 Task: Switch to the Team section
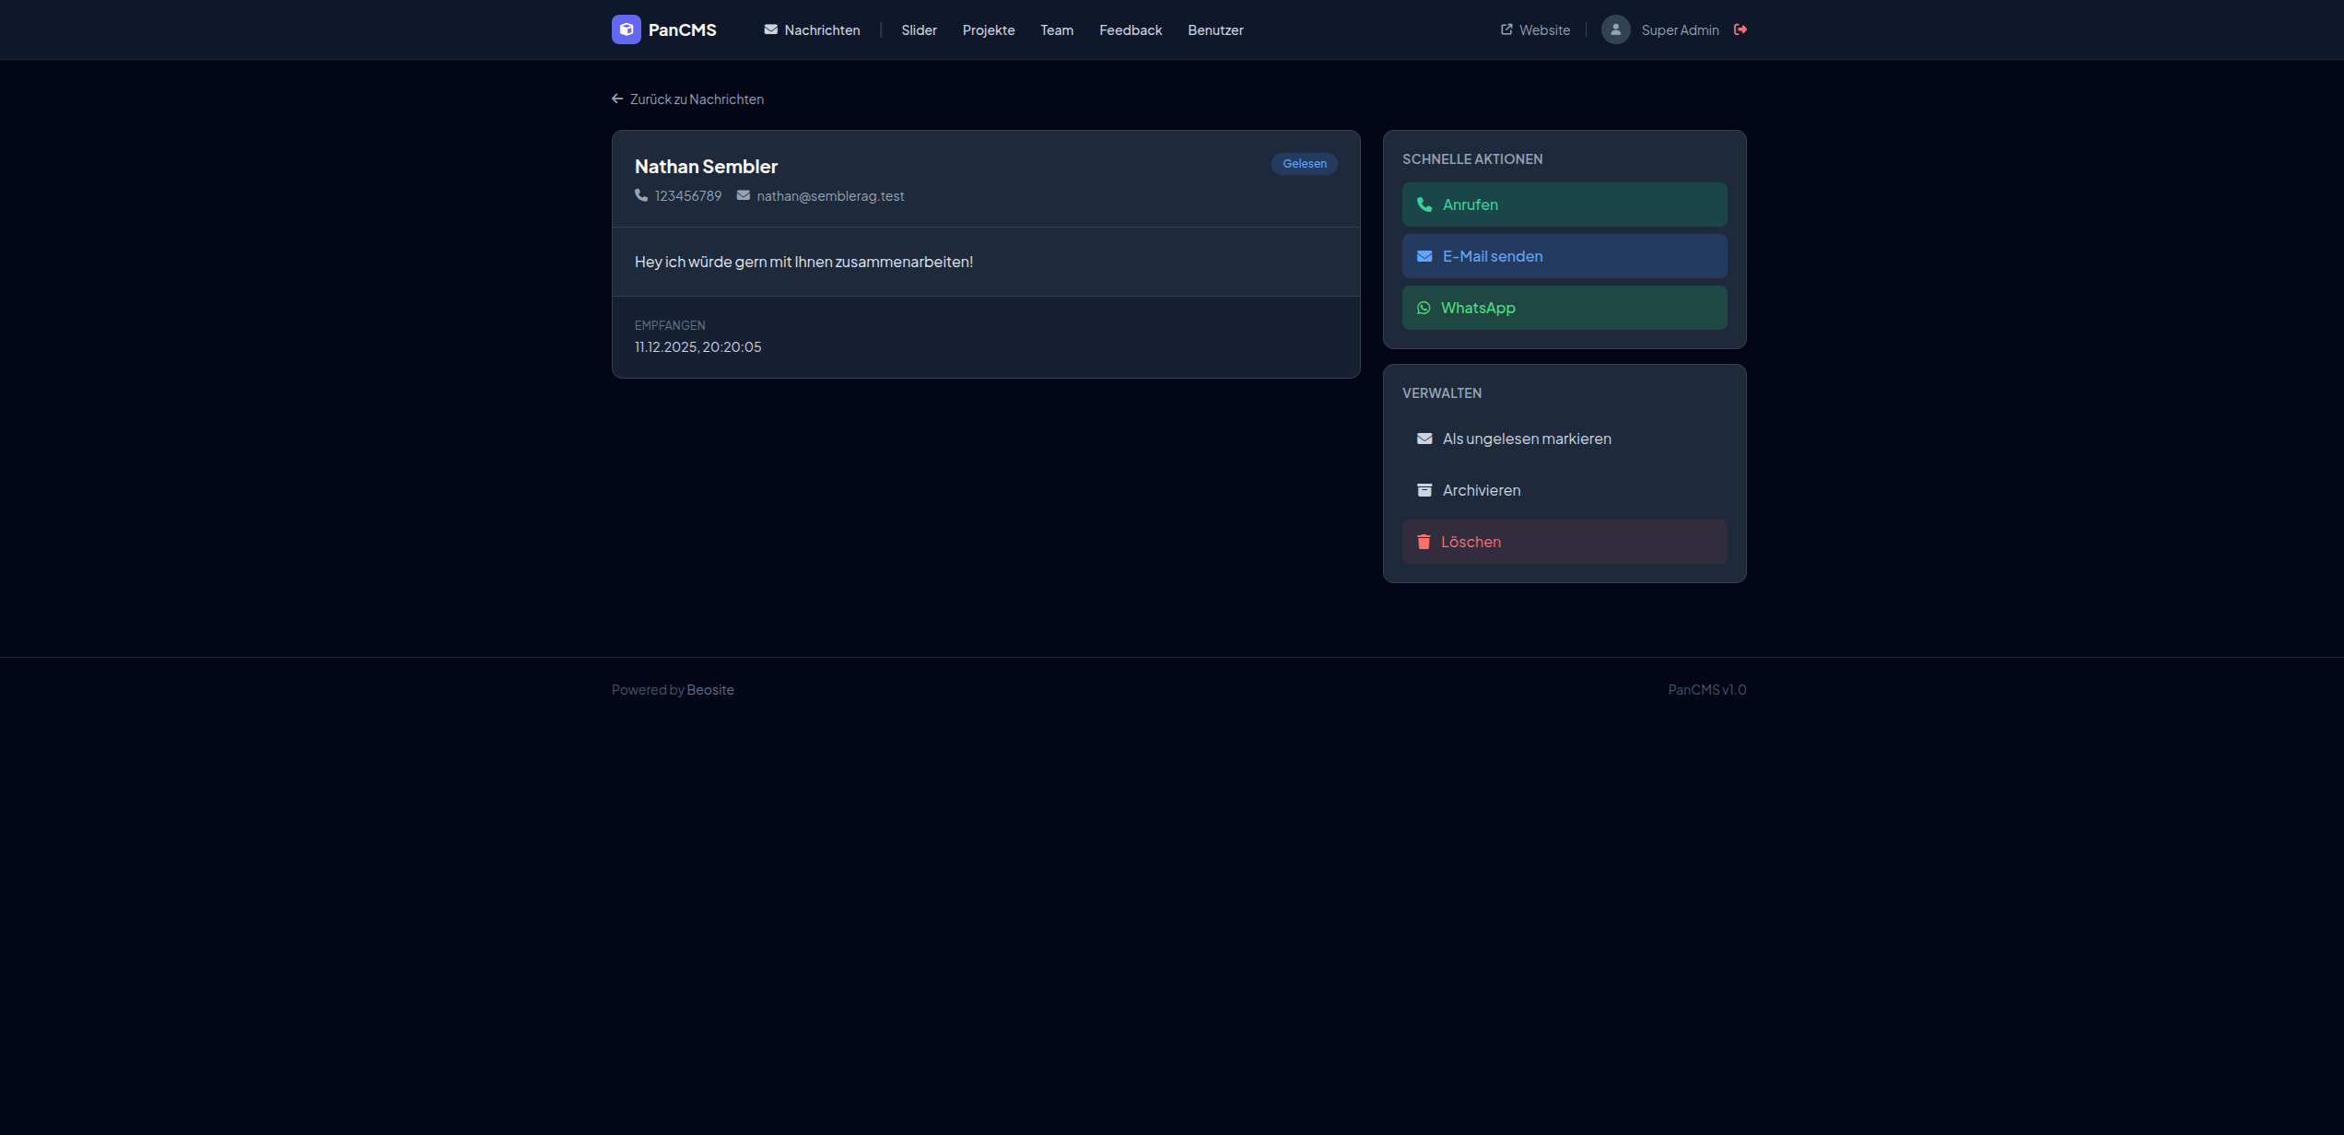pyautogui.click(x=1056, y=29)
